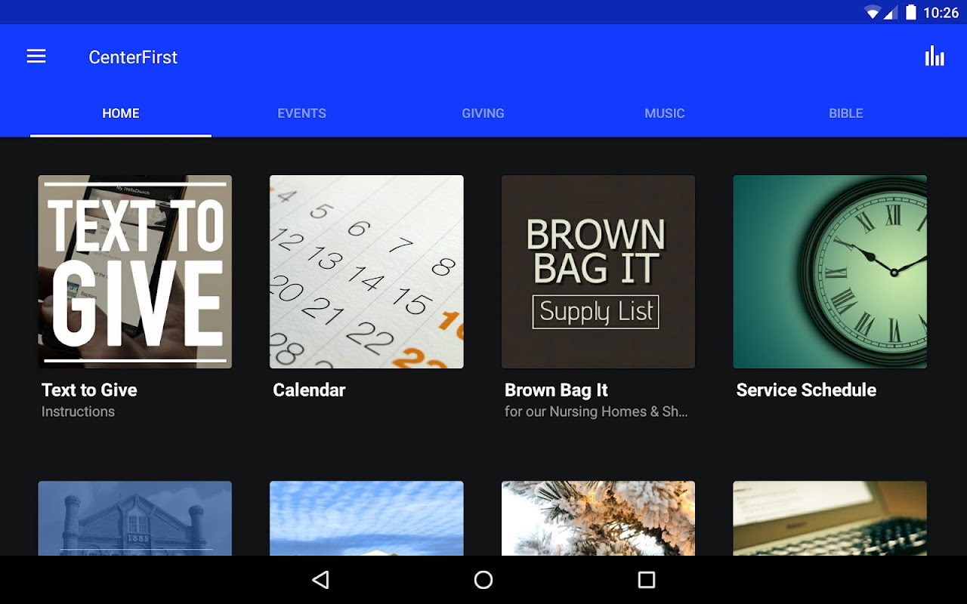Screen dimensions: 967x604
Task: Open the Brown Bag It Supply List image
Action: click(598, 272)
